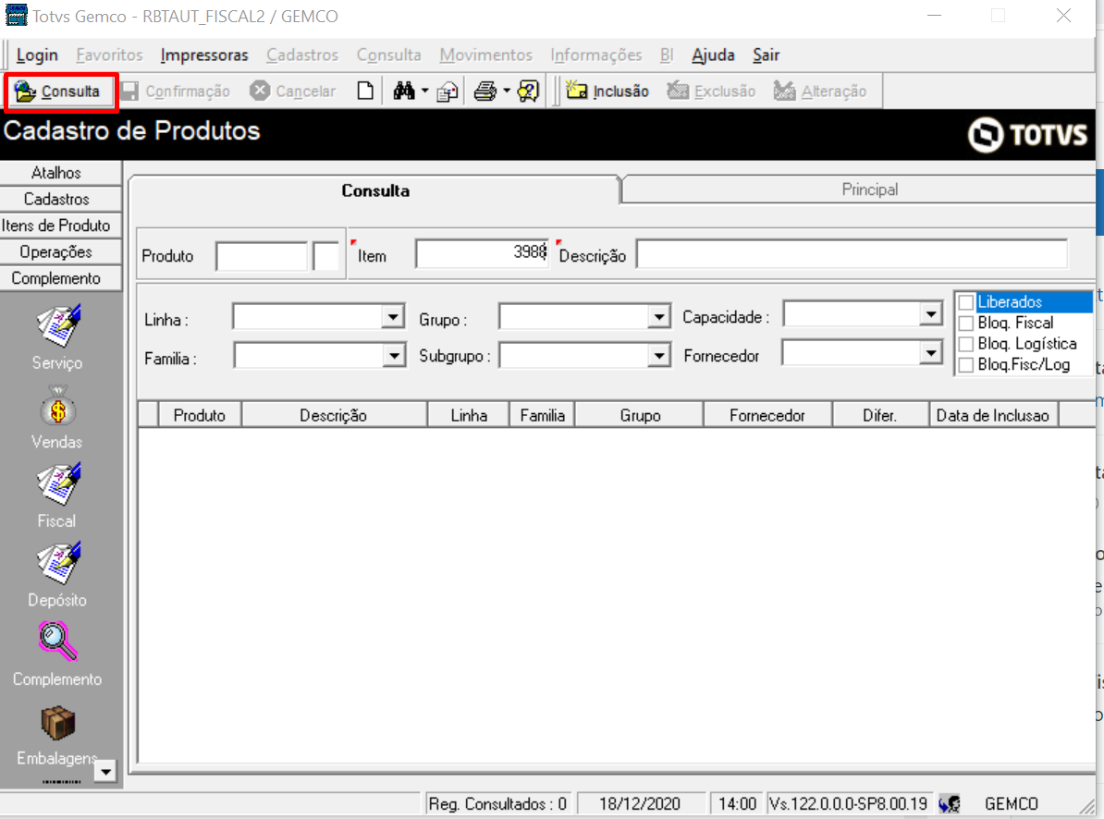Click the Consulta toolbar button
Viewport: 1104px width, 819px height.
coord(60,92)
